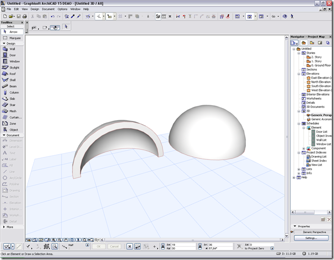
Task: Click the Print icon in toolbar
Action: coord(25,16)
